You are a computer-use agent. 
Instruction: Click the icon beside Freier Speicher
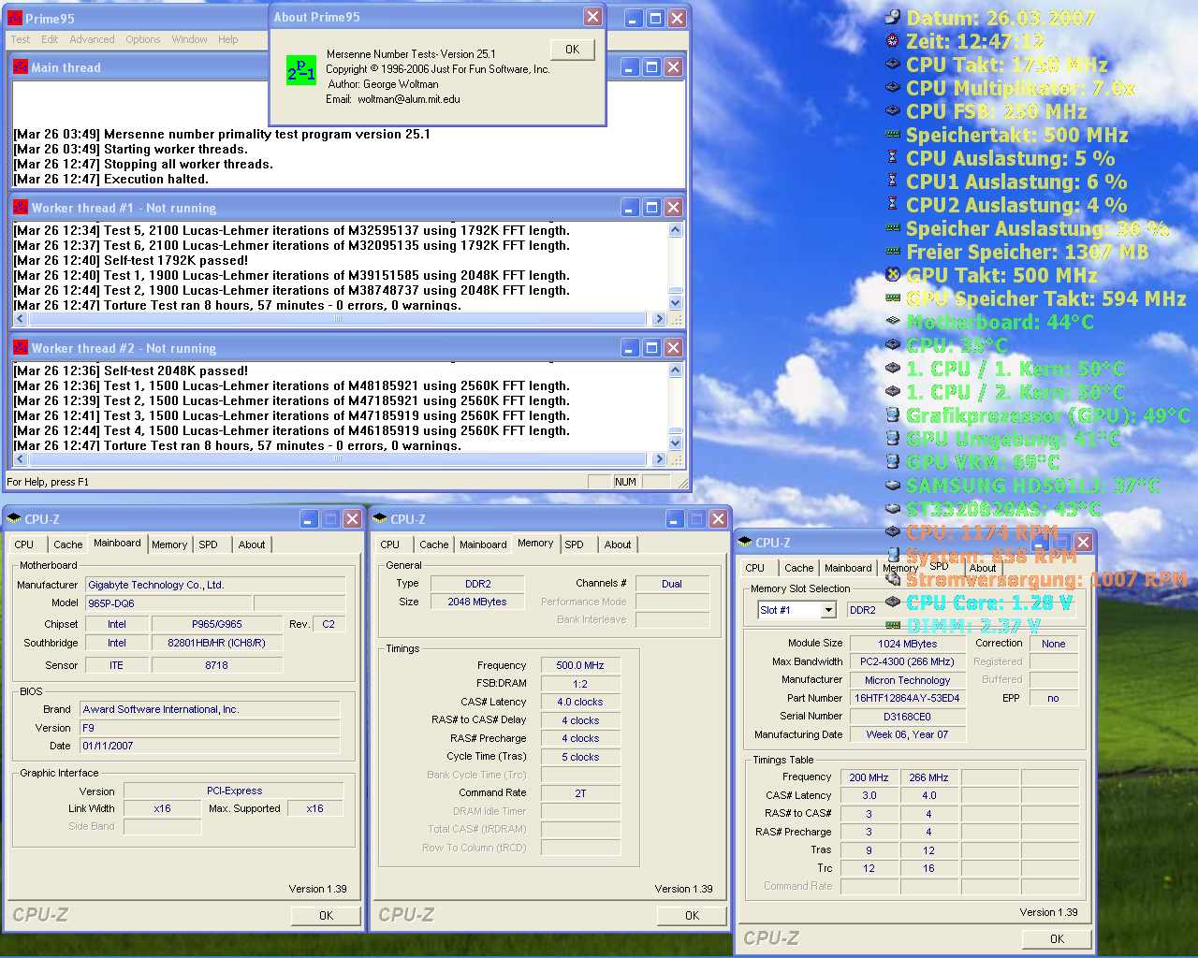(893, 251)
